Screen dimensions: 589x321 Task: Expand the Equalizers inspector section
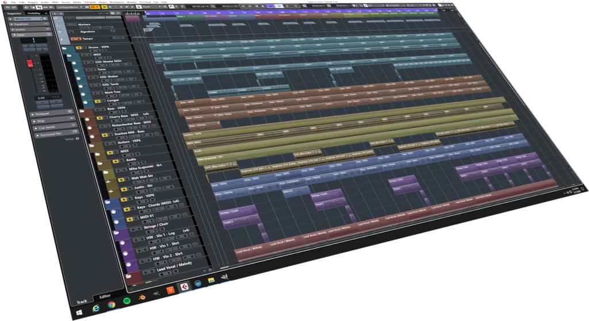(29, 24)
